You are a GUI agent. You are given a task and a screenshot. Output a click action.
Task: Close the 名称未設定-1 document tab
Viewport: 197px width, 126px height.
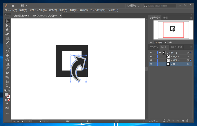coord(60,16)
